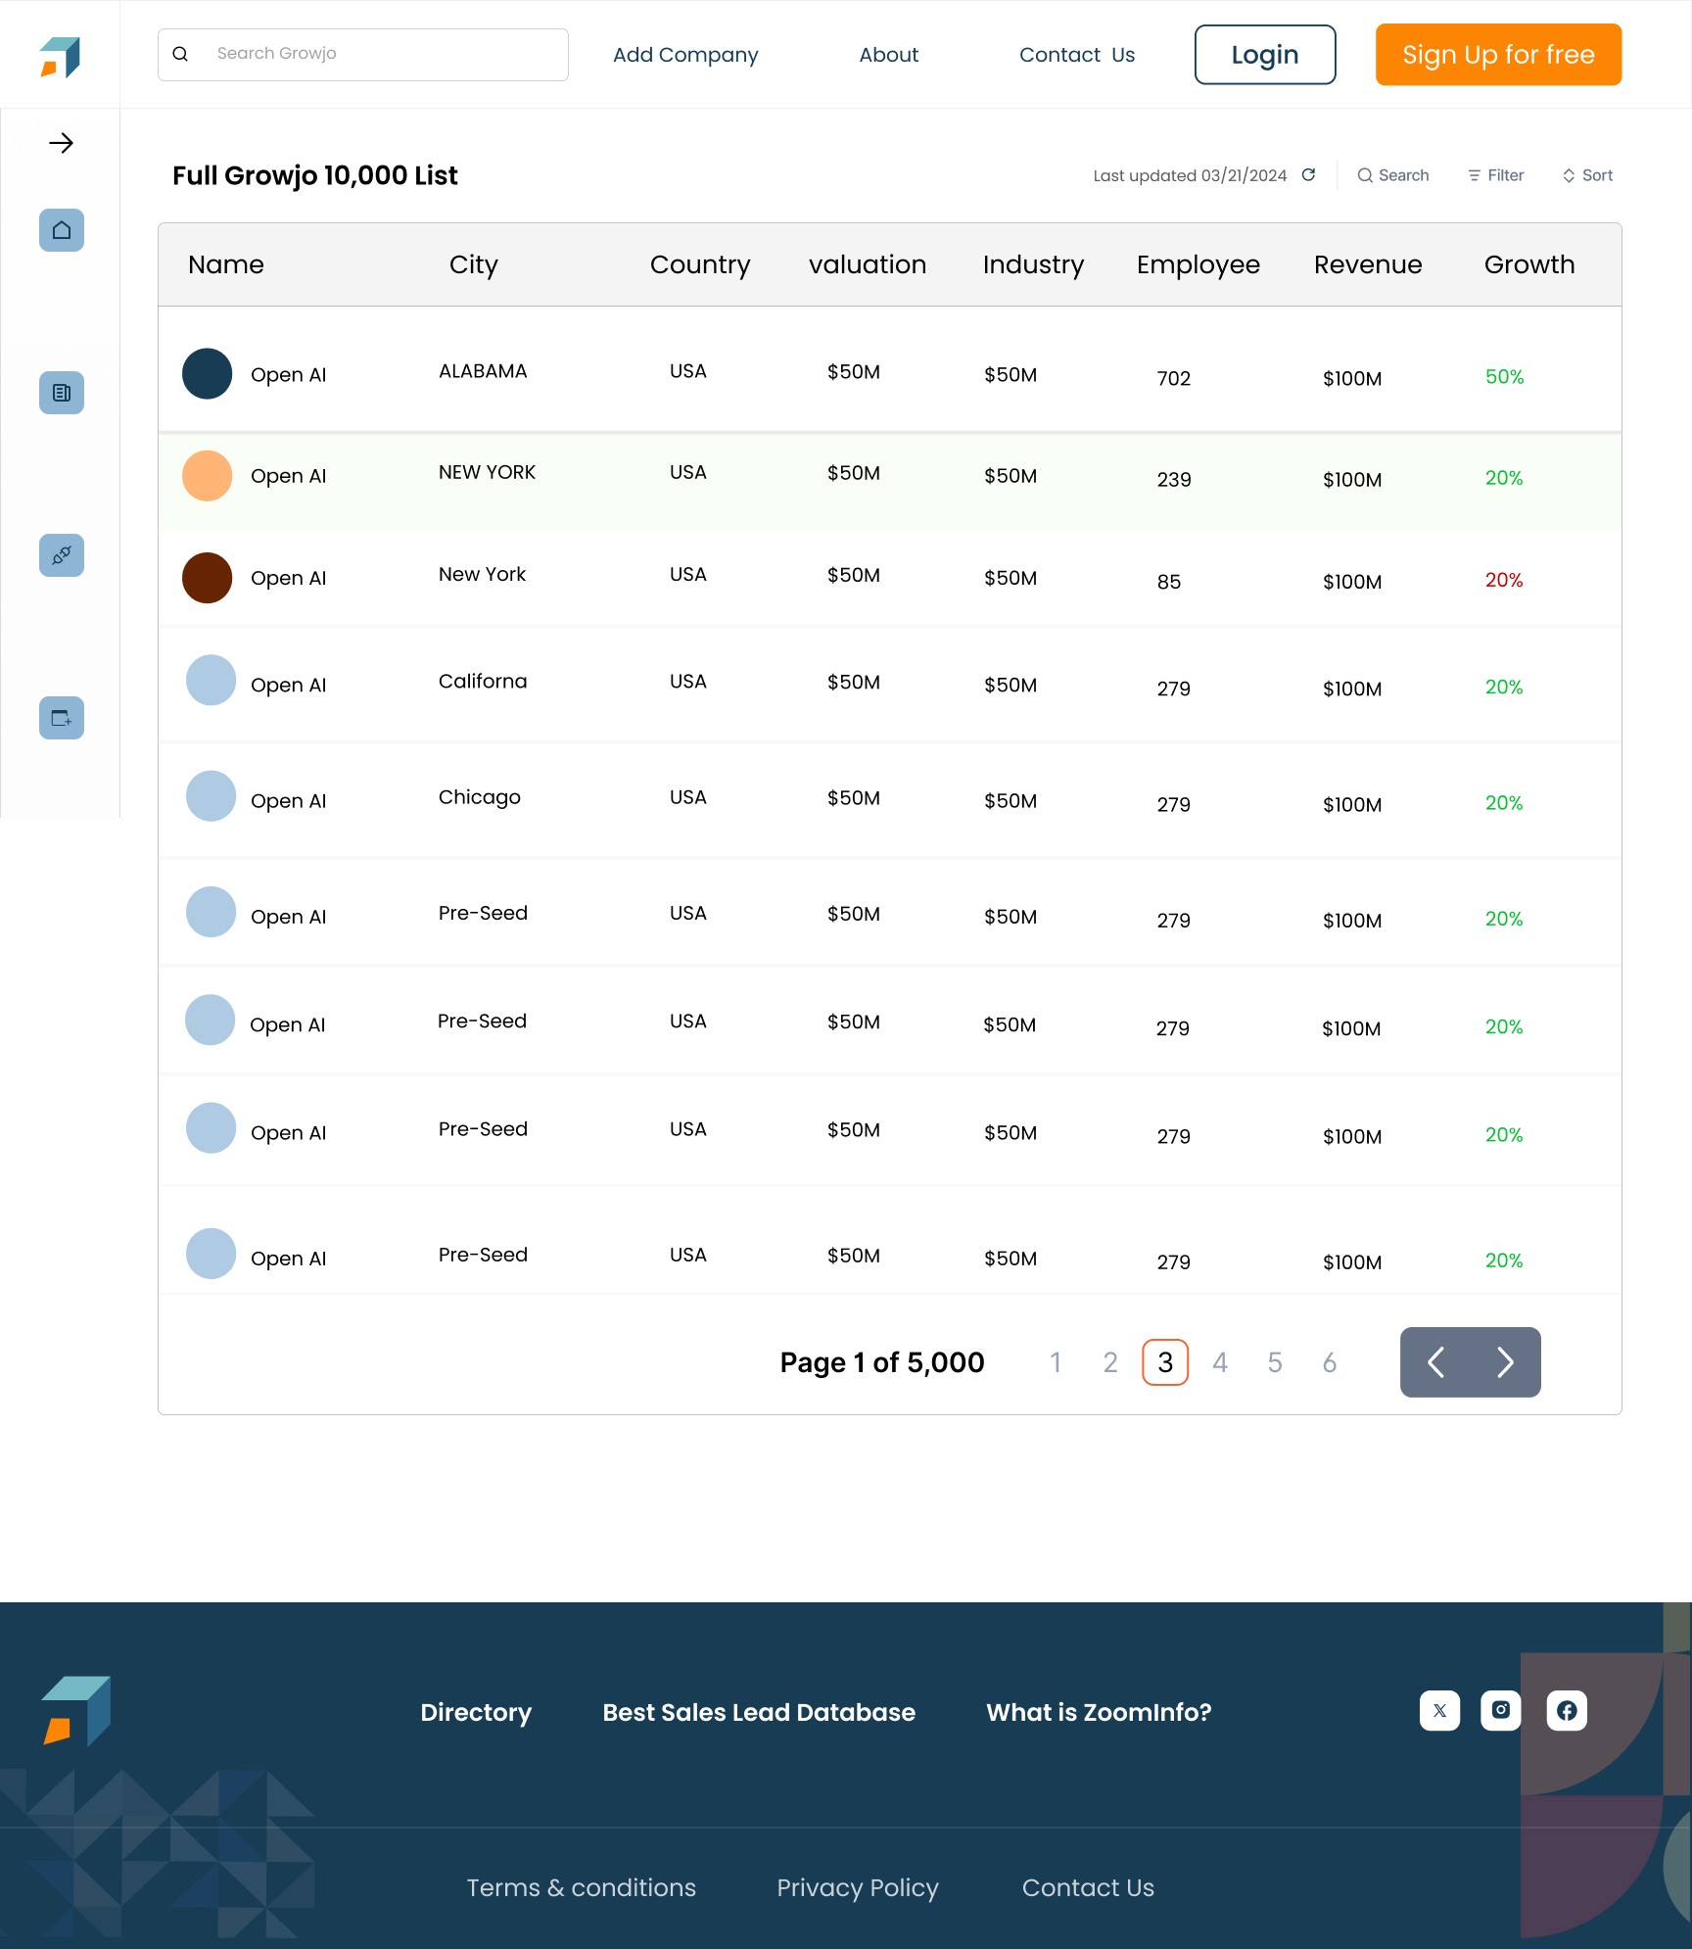Open Terms & conditions link
This screenshot has width=1692, height=1949.
581,1887
